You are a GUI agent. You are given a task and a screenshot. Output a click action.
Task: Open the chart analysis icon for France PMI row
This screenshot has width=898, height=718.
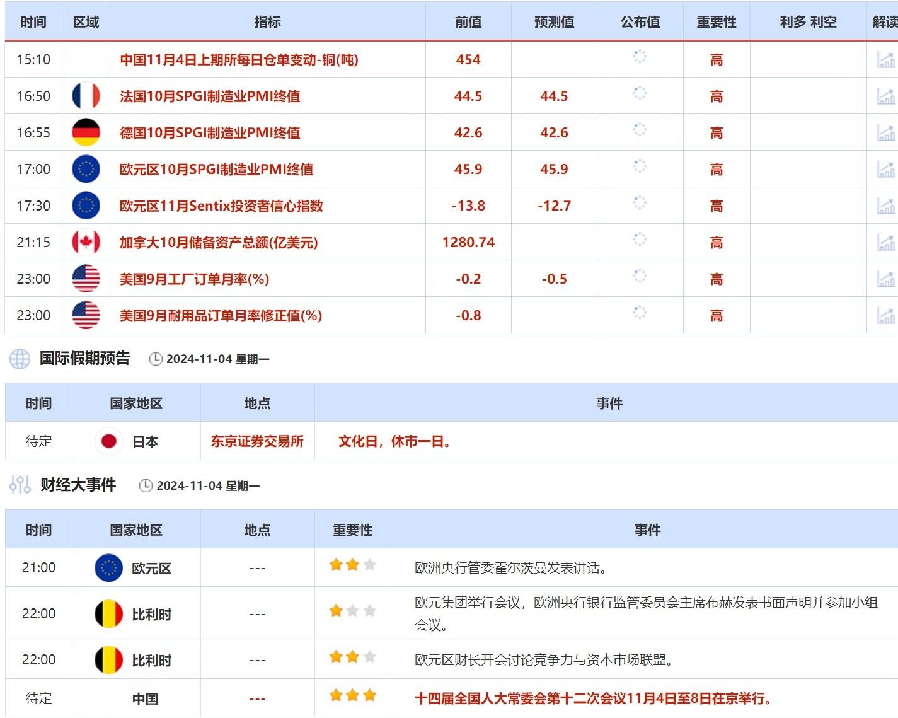click(887, 96)
